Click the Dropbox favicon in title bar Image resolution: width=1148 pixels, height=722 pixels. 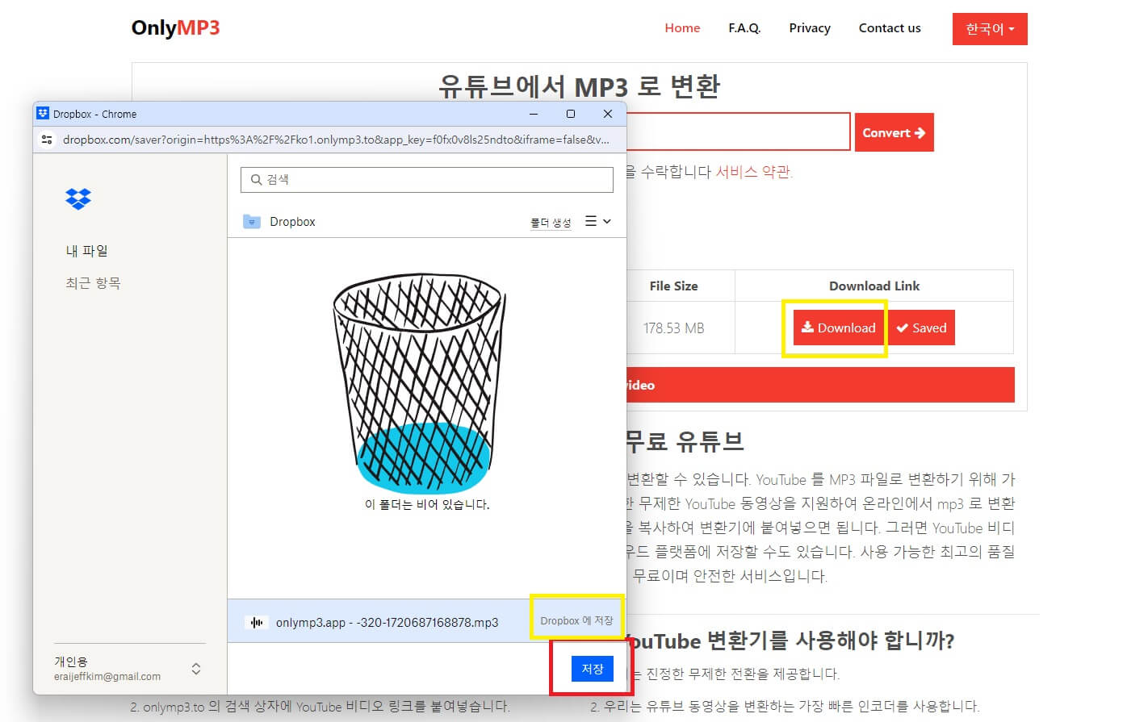coord(43,114)
